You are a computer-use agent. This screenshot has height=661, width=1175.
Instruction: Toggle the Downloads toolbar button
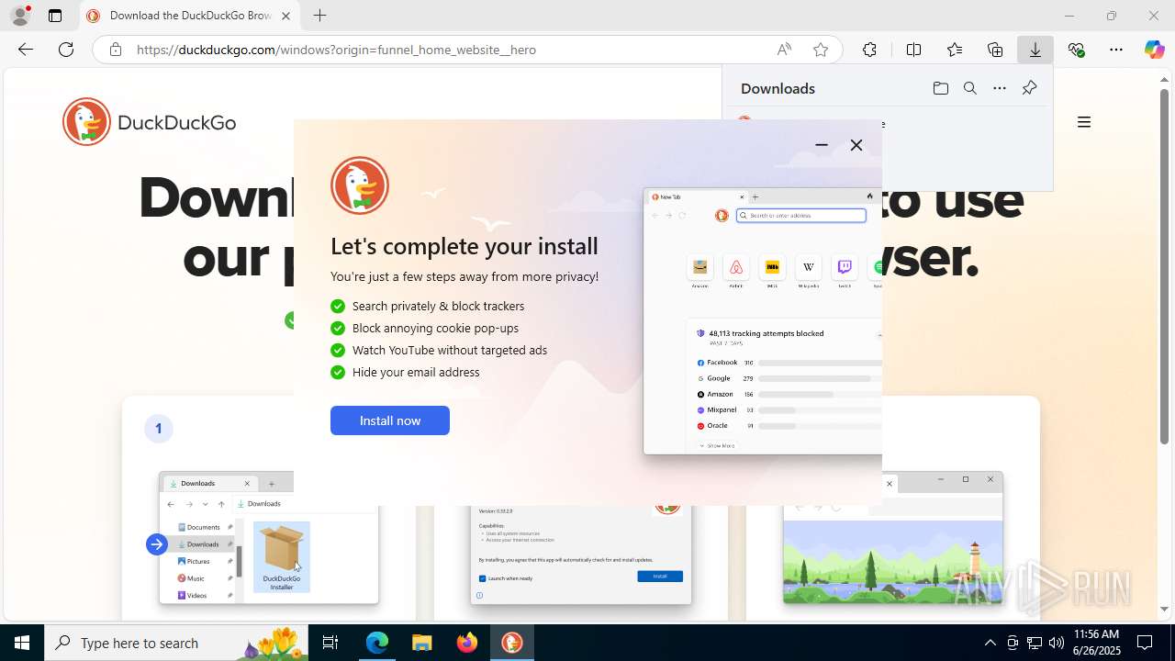point(1035,50)
